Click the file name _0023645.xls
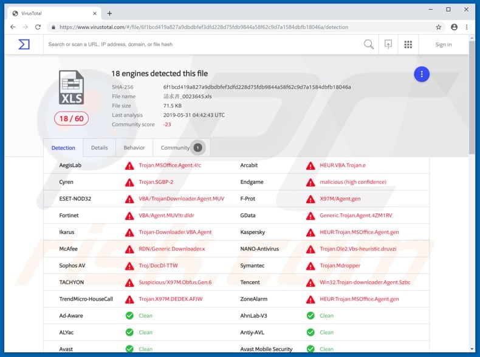The width and height of the screenshot is (480, 357). pyautogui.click(x=187, y=96)
